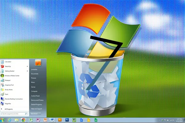Screen dimensions: 185x123
Task: Open PowerPoint from the taskbar
Action: [x=45, y=120]
